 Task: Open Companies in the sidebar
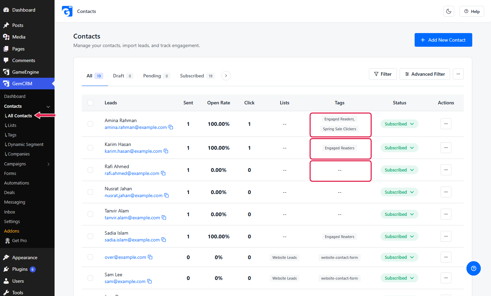click(x=19, y=154)
